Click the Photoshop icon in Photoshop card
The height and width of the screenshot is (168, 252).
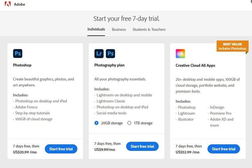click(x=17, y=53)
